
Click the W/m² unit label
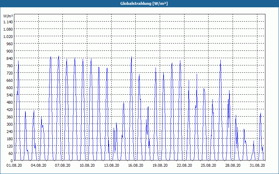pyautogui.click(x=8, y=16)
